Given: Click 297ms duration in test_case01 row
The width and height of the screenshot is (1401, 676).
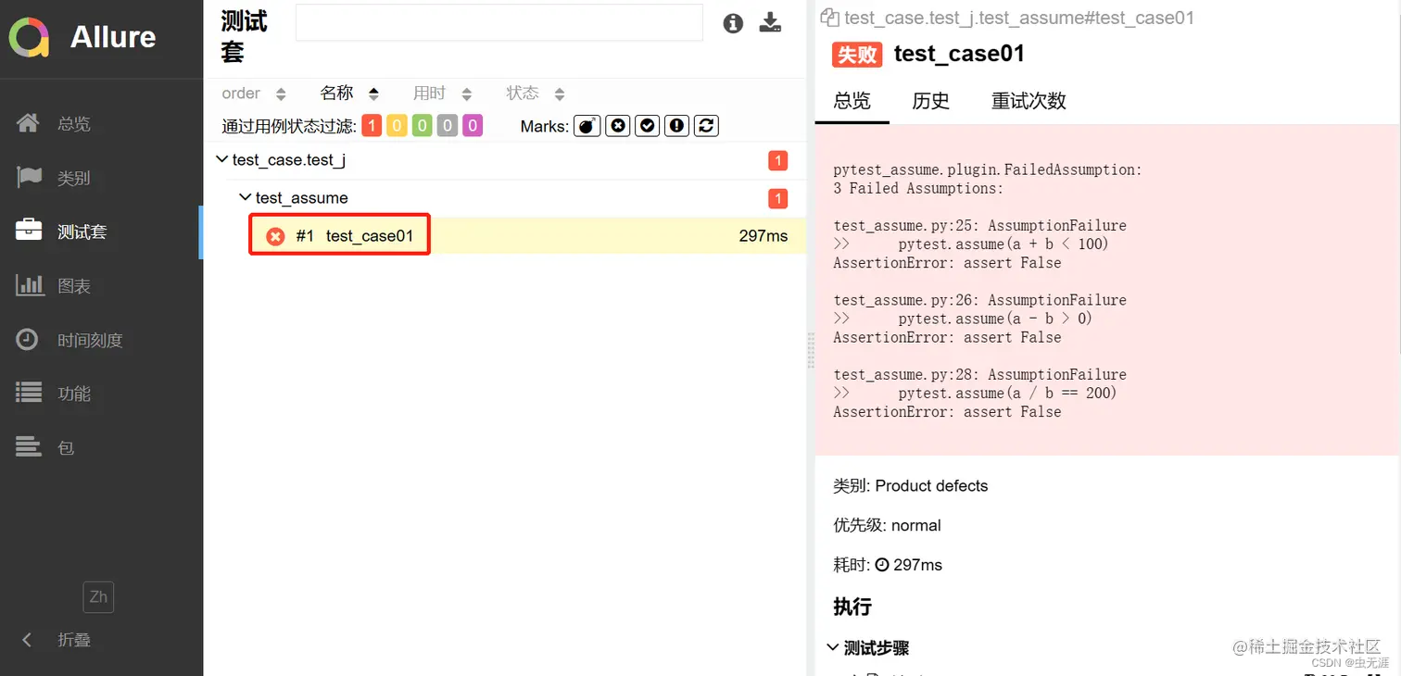Looking at the screenshot, I should tap(764, 236).
